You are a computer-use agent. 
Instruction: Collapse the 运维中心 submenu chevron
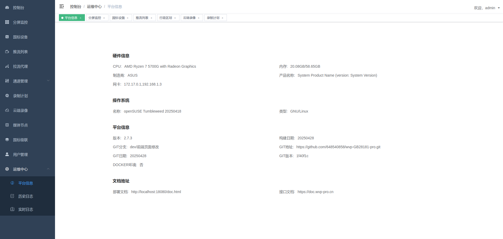[48, 169]
